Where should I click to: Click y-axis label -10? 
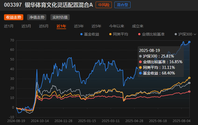[12, 117]
